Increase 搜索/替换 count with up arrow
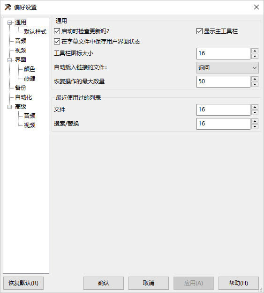The width and height of the screenshot is (264, 293). [x=255, y=121]
